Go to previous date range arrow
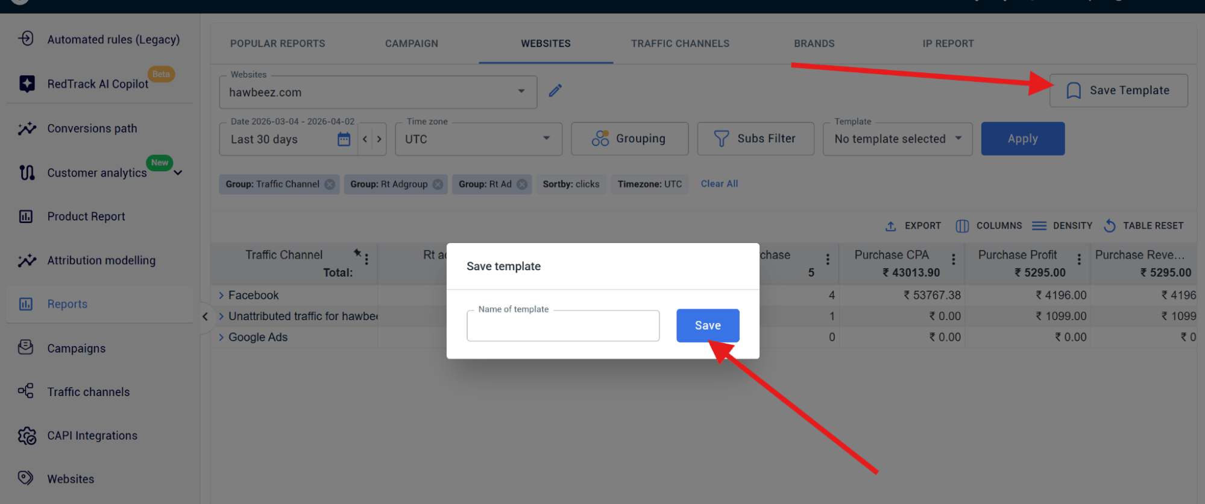Viewport: 1205px width, 504px height. (x=365, y=139)
